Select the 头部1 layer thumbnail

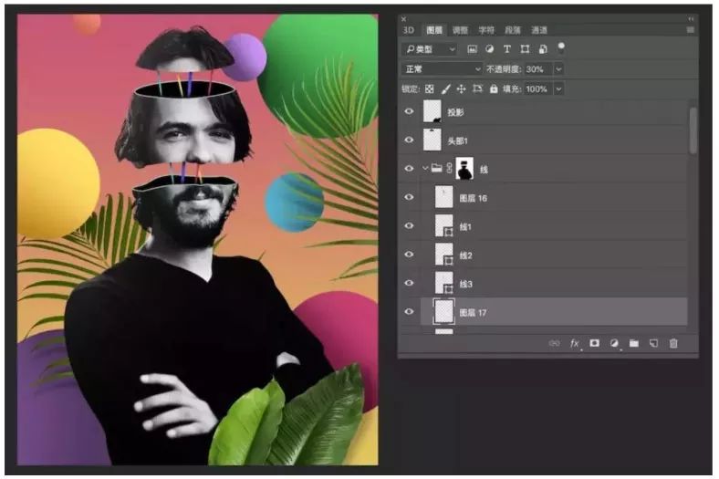tap(432, 140)
